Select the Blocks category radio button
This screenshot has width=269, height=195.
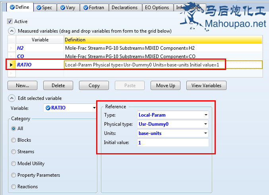(14, 140)
